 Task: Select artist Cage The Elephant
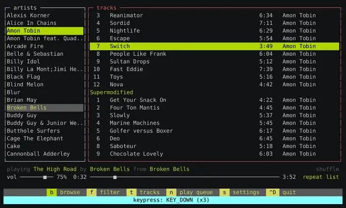click(45, 139)
